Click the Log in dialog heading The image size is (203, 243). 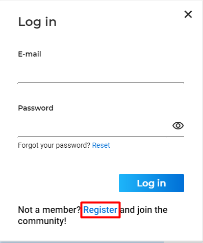click(x=37, y=22)
